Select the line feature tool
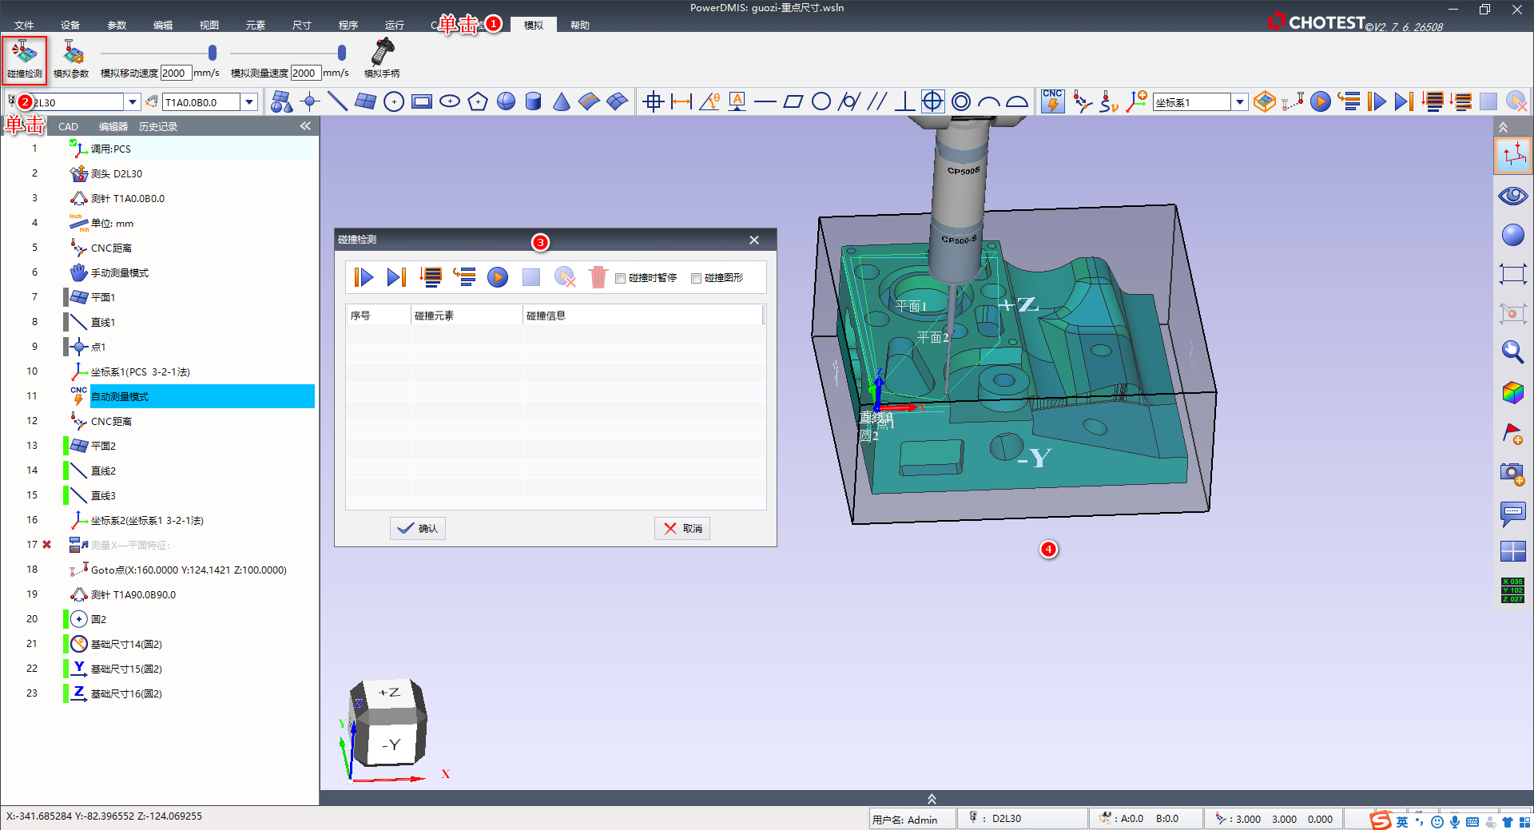The height and width of the screenshot is (830, 1534). click(338, 101)
